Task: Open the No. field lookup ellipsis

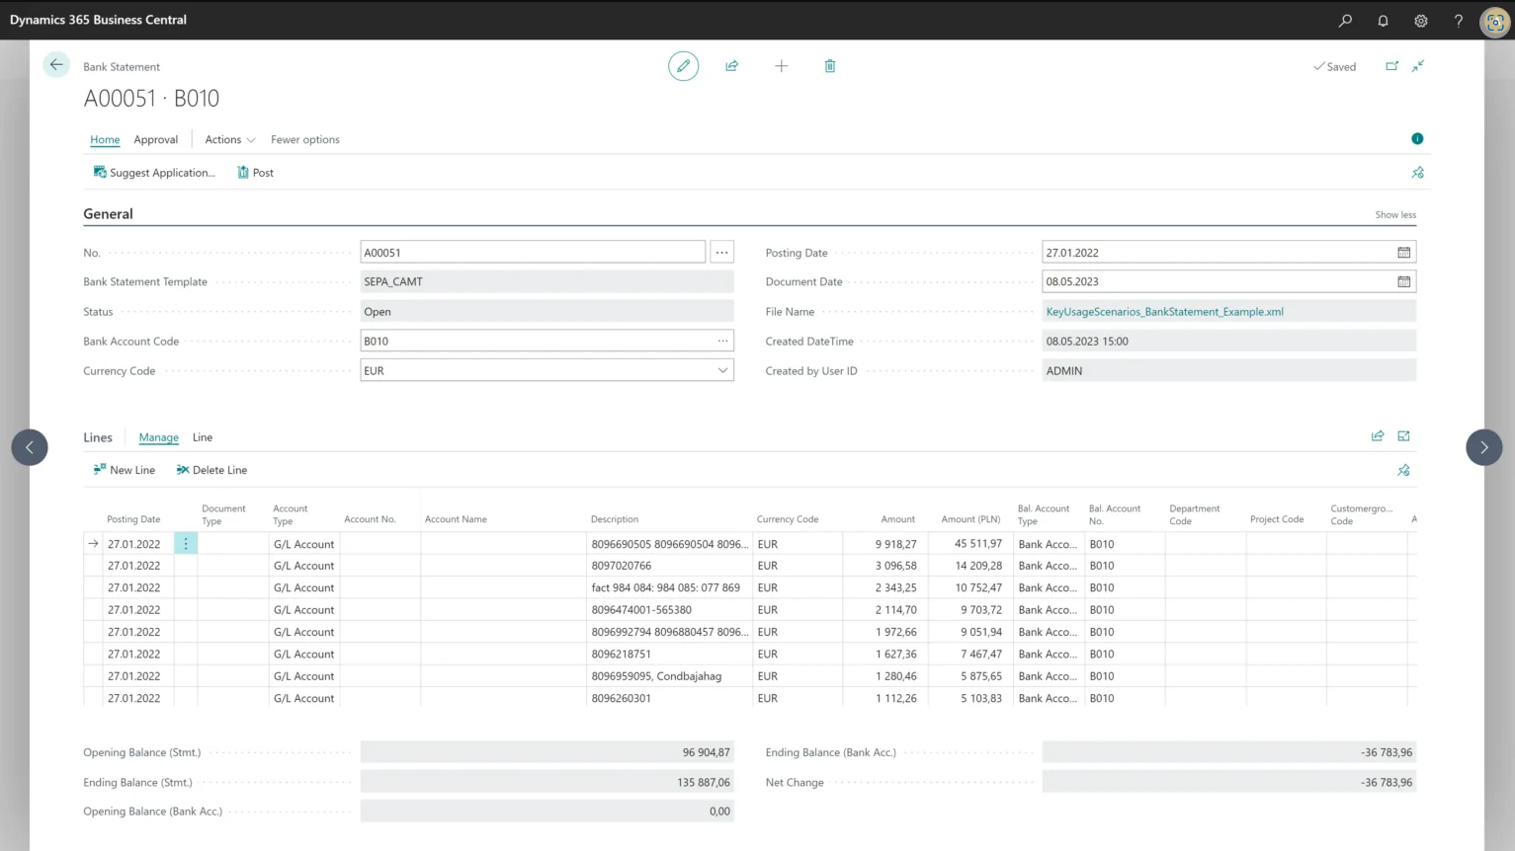Action: coord(722,253)
